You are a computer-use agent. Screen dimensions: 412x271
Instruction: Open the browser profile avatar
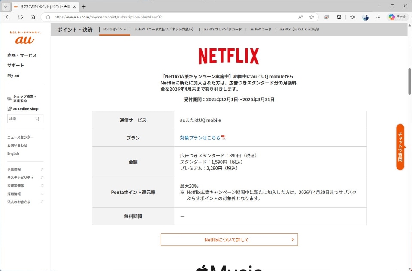click(365, 17)
